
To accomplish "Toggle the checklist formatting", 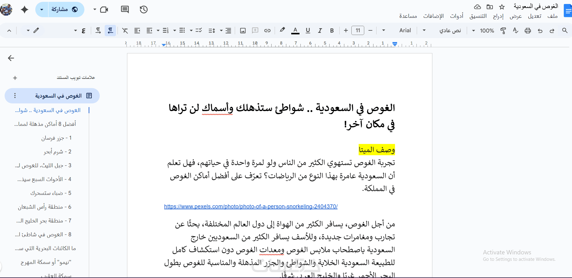I will (199, 30).
